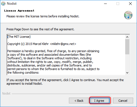This screenshot has width=137, height=107.
Task: Click the Copyright 2015 Marcel Klehr line
Action: coord(42,44)
